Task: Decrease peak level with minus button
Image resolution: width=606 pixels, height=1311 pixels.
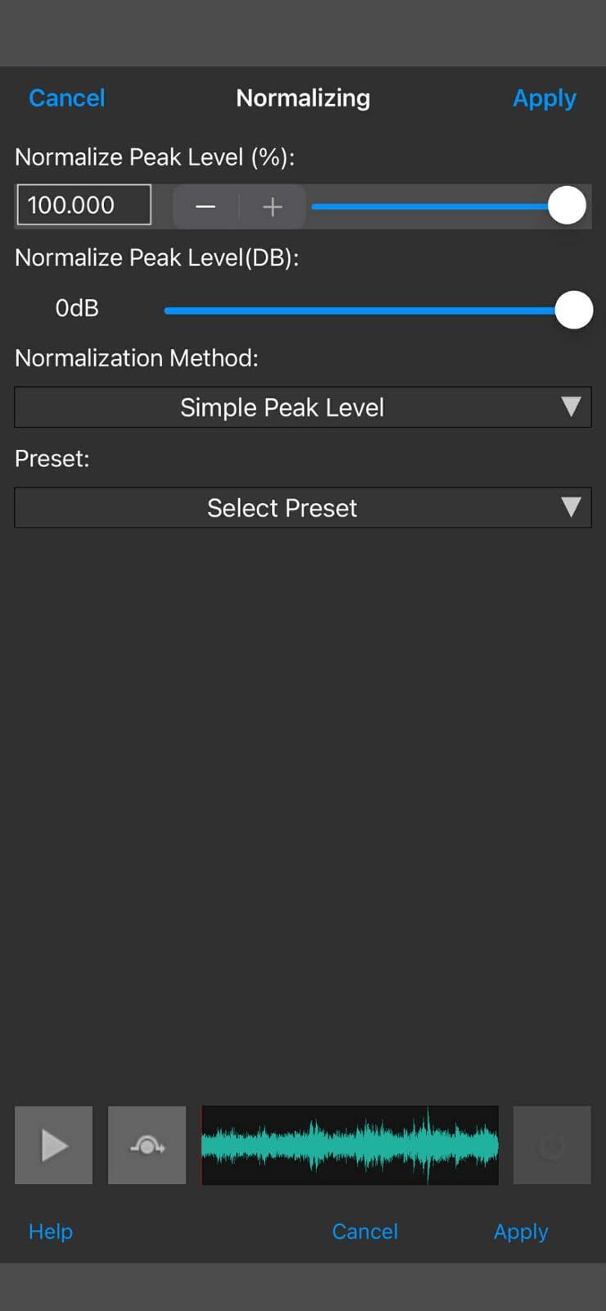Action: tap(206, 206)
